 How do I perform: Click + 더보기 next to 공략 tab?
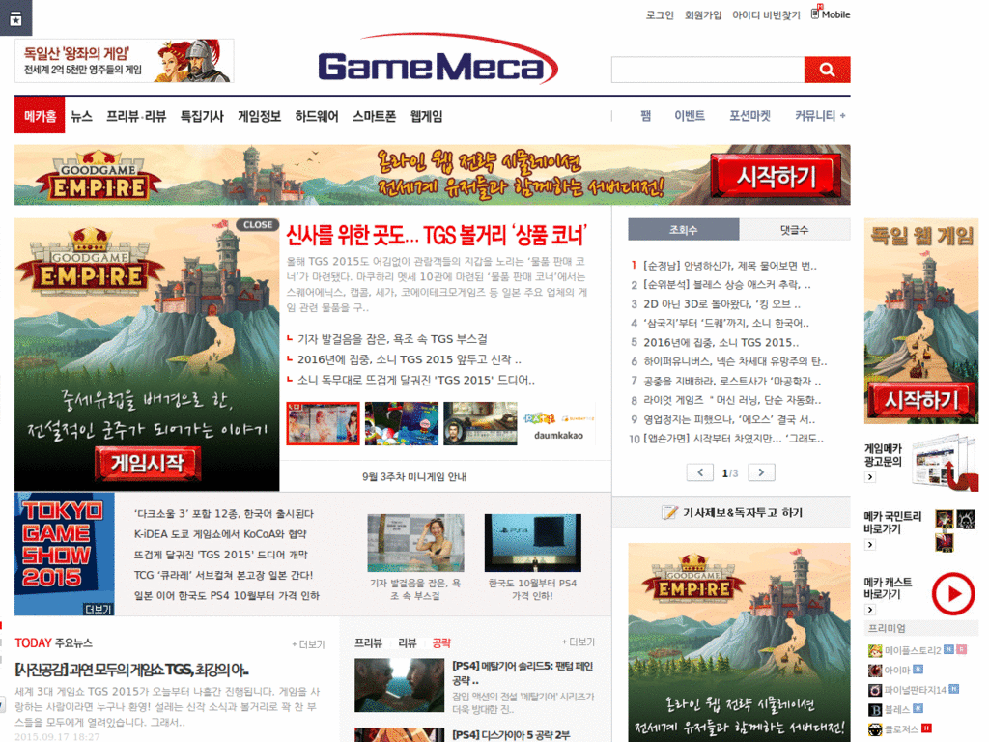[x=578, y=642]
